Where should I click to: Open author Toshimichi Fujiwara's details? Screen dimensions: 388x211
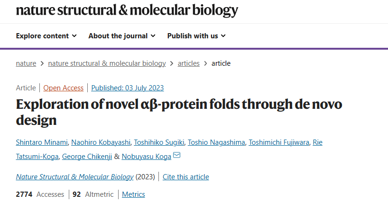[x=279, y=142]
